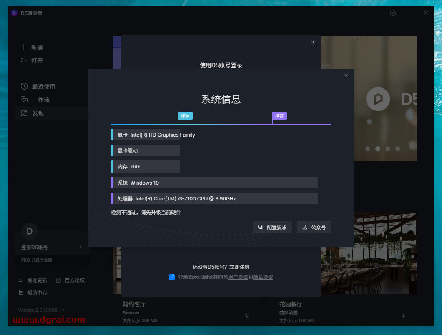Click the 公众号 button

[314, 227]
